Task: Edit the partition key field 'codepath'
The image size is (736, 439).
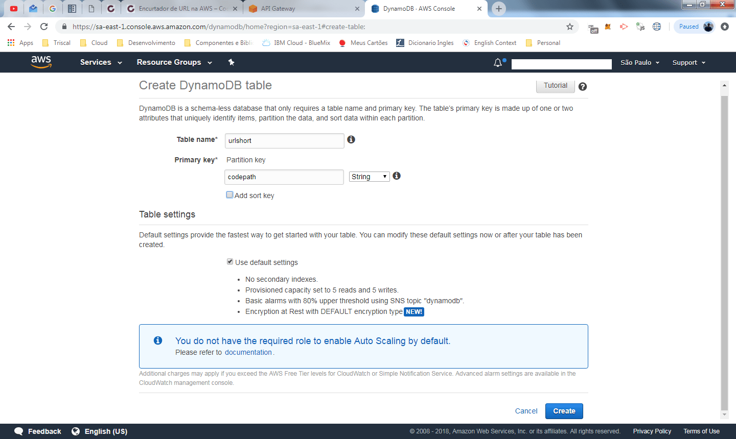Action: coord(284,177)
